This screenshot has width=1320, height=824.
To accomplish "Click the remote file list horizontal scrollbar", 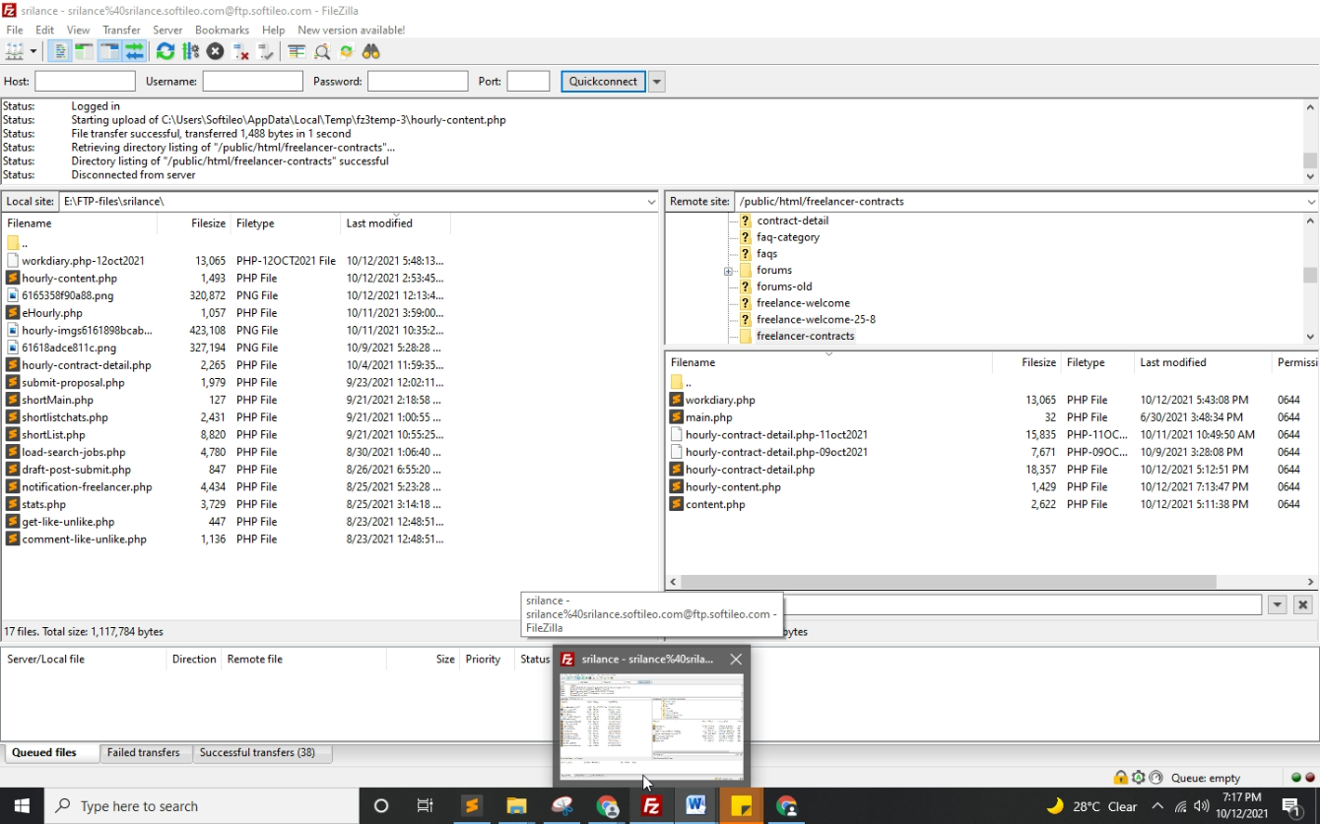I will [946, 582].
